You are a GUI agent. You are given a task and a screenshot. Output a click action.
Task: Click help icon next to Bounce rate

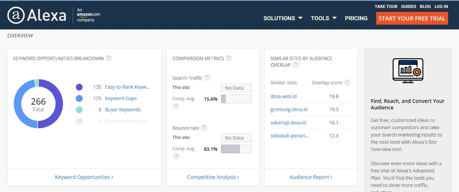pos(204,128)
